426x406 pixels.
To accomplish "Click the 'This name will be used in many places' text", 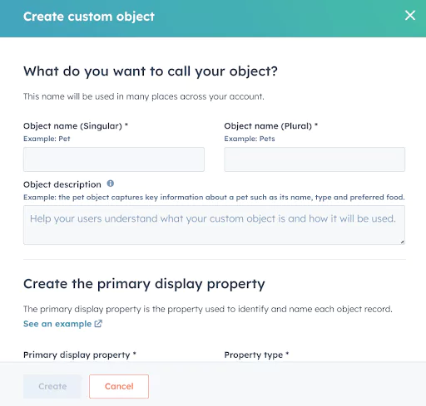I will click(144, 96).
